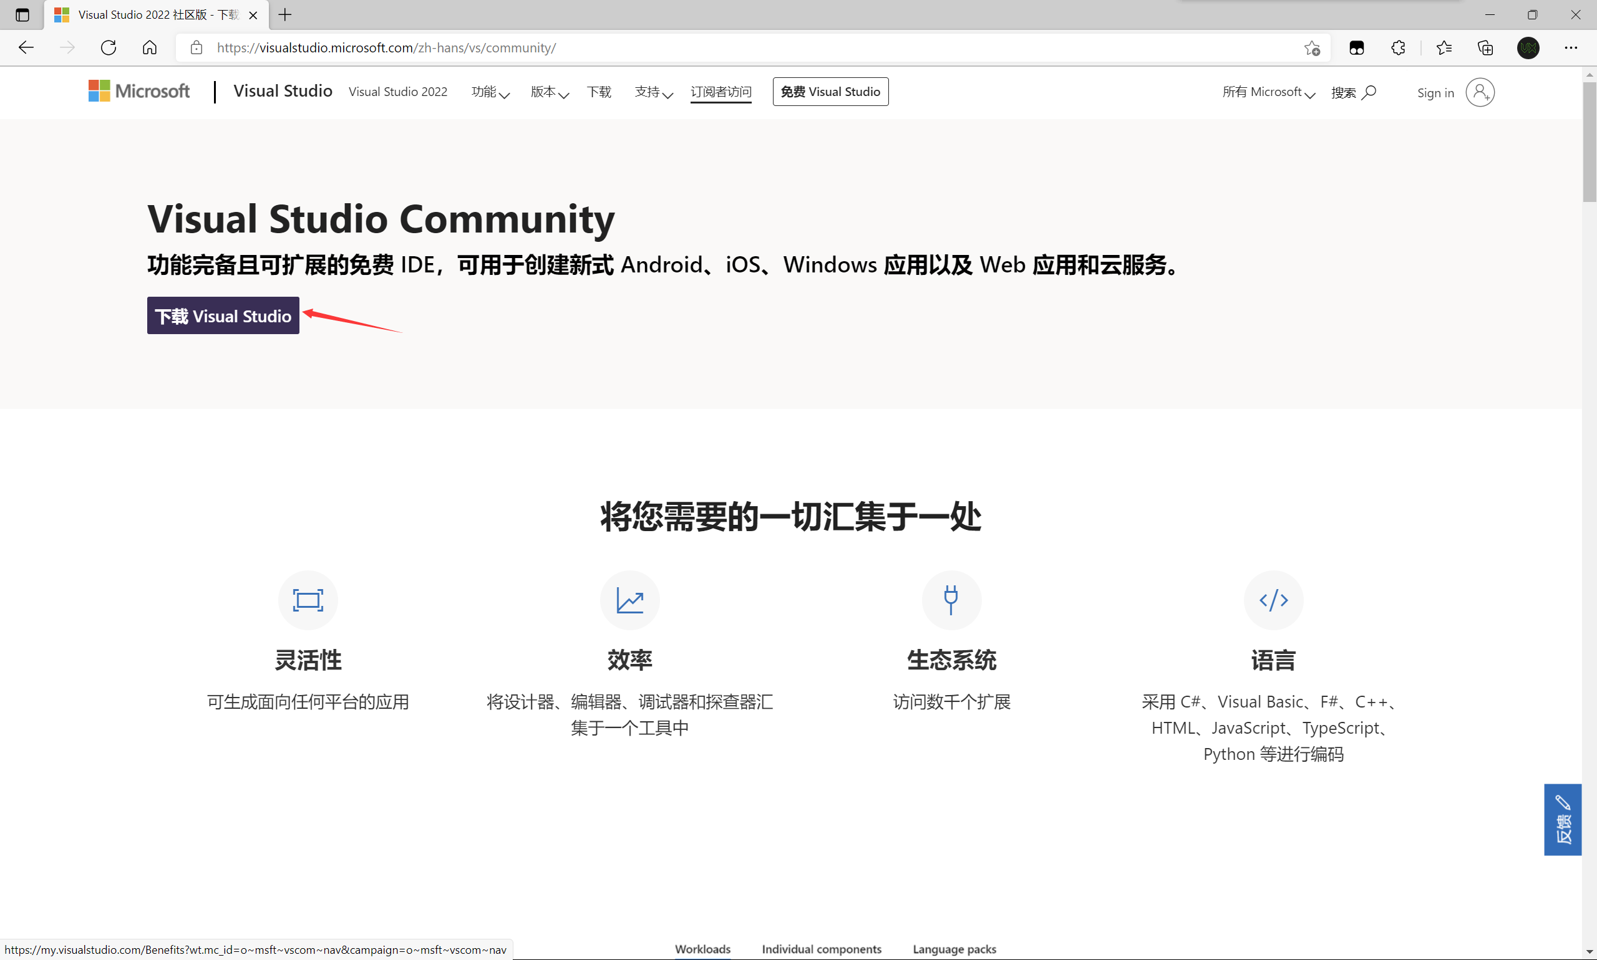Click the browser Forward arrow

(x=67, y=47)
